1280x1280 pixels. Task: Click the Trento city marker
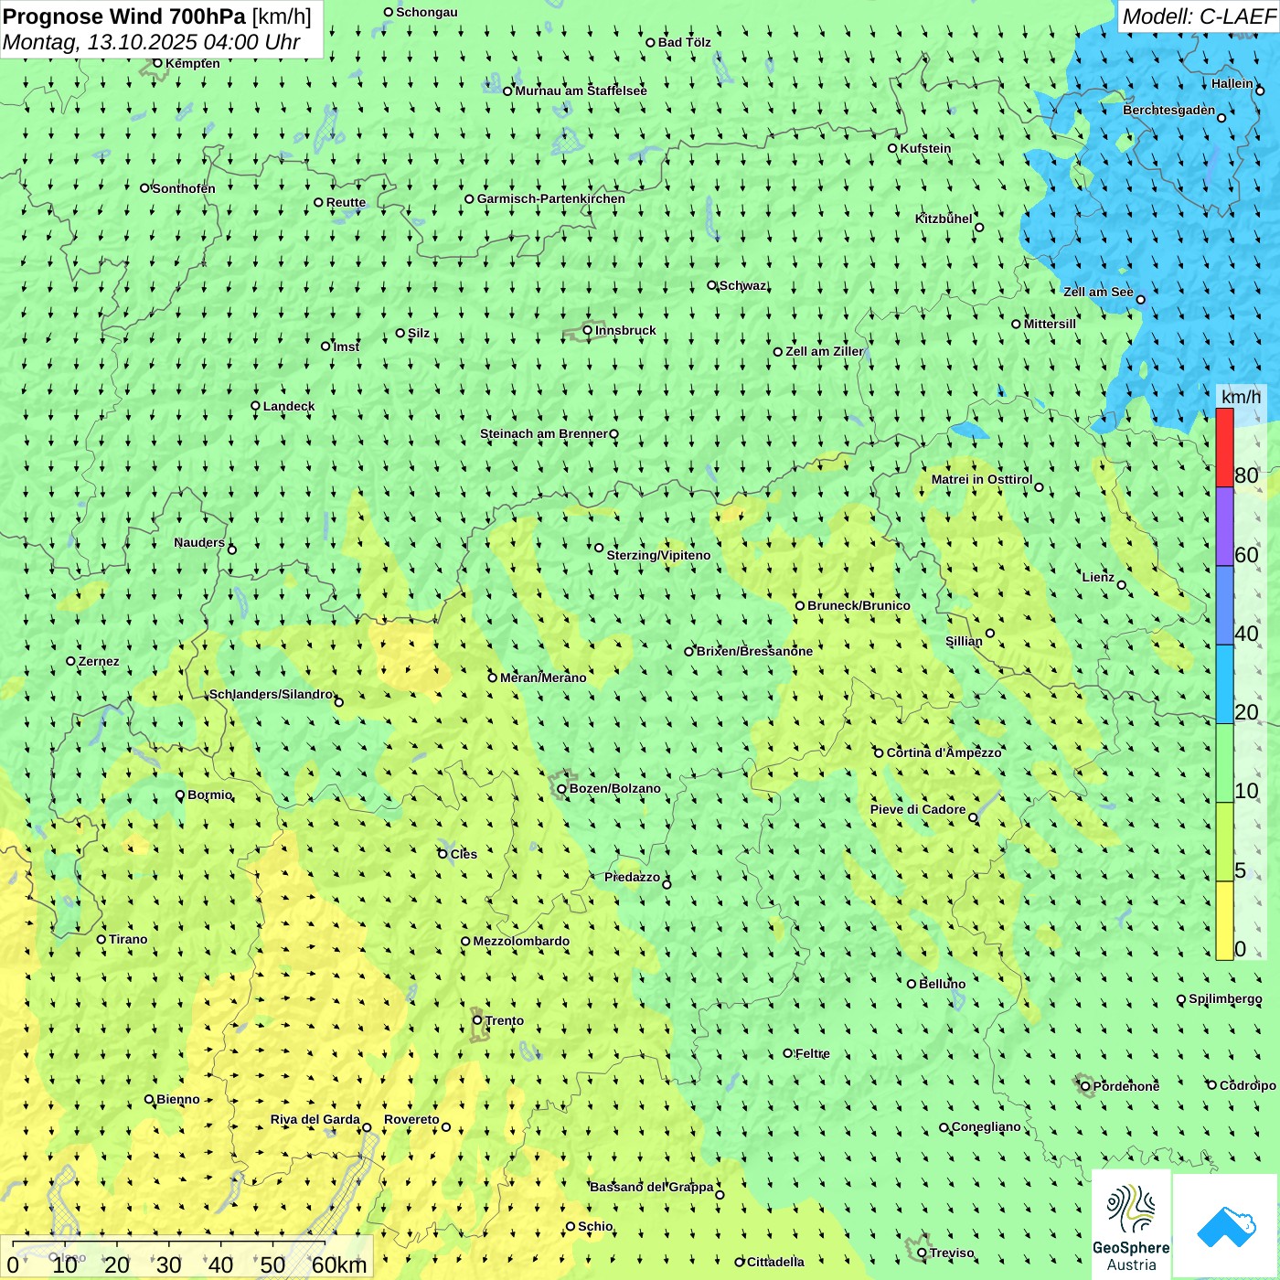point(477,1020)
